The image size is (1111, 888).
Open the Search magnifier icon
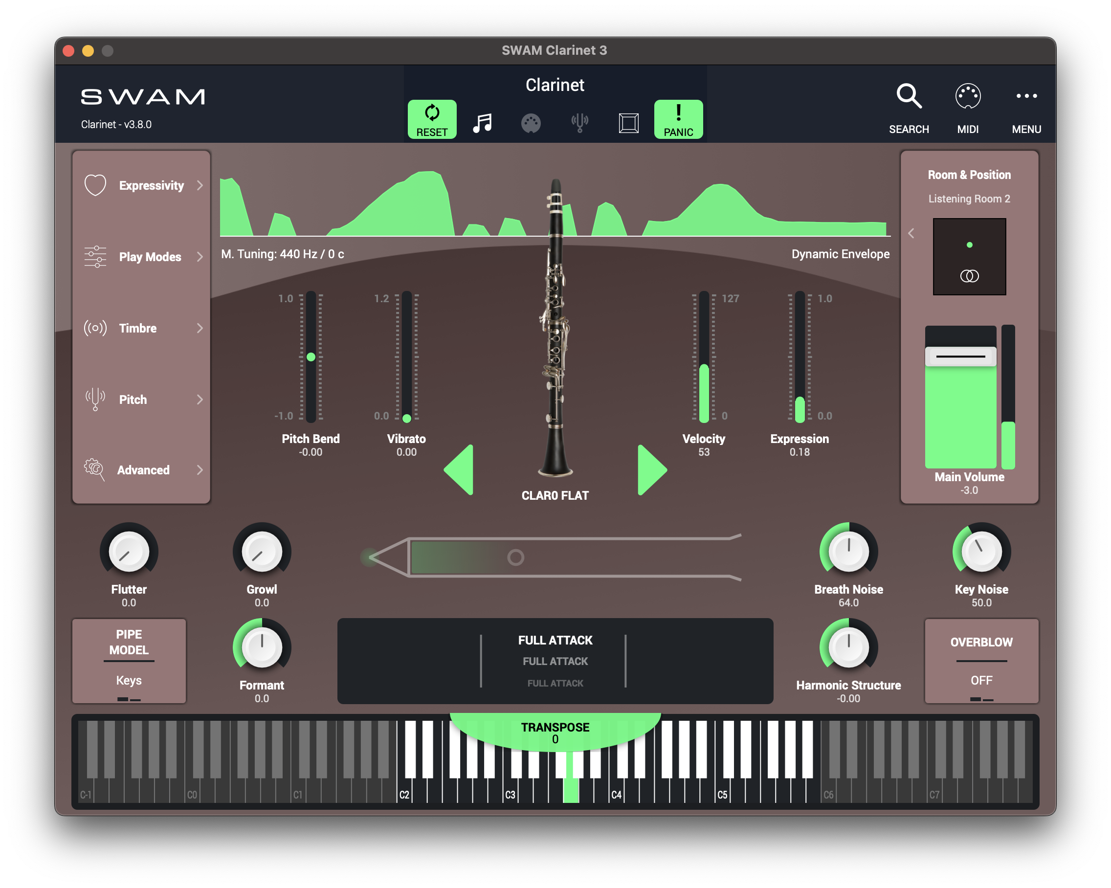click(909, 96)
